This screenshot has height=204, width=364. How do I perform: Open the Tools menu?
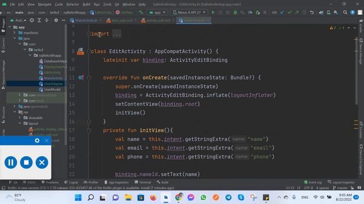pyautogui.click(x=107, y=4)
